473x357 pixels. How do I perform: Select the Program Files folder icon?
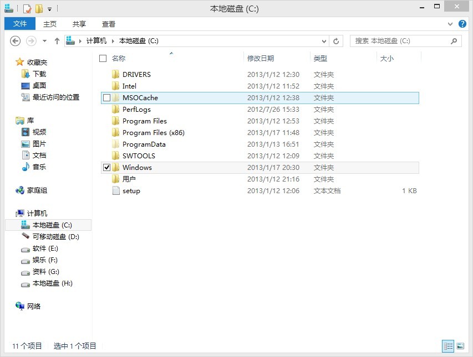point(115,121)
